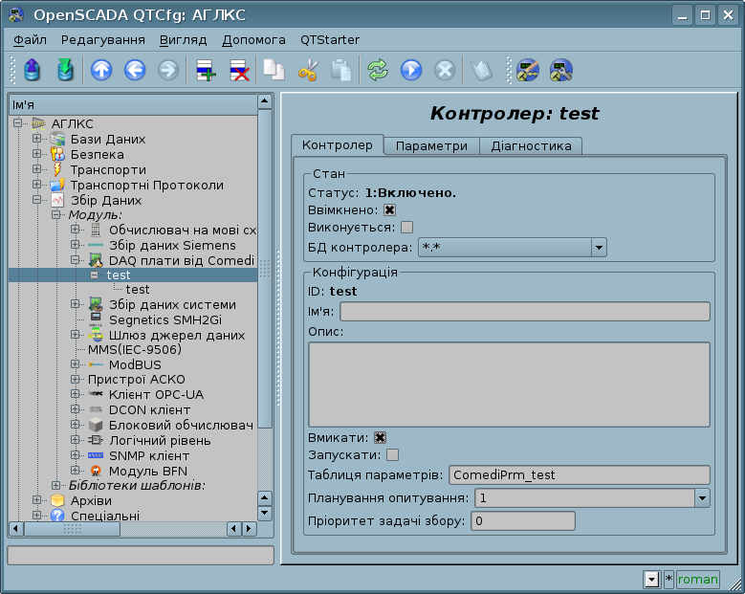The height and width of the screenshot is (594, 745).
Task: Cut item using the scissors icon
Action: (x=308, y=71)
